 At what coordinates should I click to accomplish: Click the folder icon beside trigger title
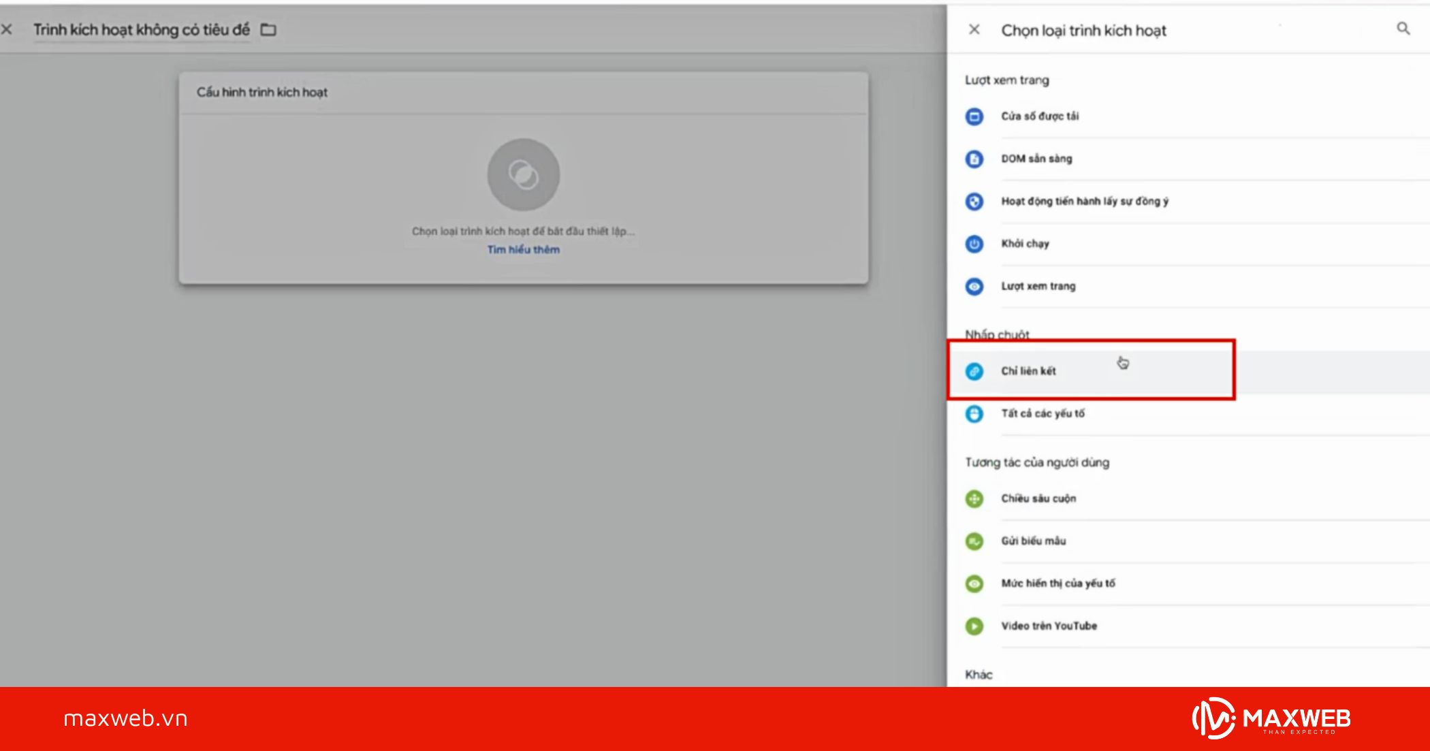pos(269,30)
